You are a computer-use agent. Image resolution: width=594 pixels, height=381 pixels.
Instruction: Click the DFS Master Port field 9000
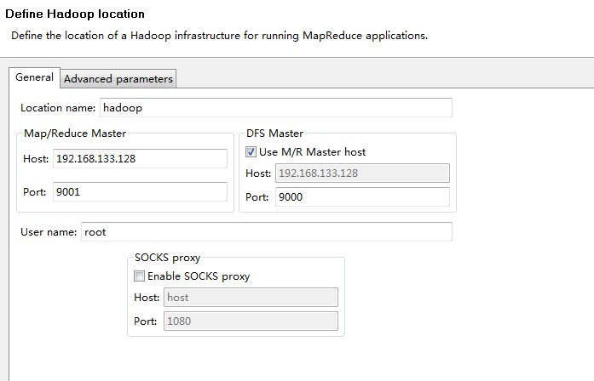[x=362, y=197]
